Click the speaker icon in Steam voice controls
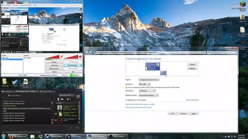Image resolution: width=248 pixels, height=139 pixels. point(67,99)
